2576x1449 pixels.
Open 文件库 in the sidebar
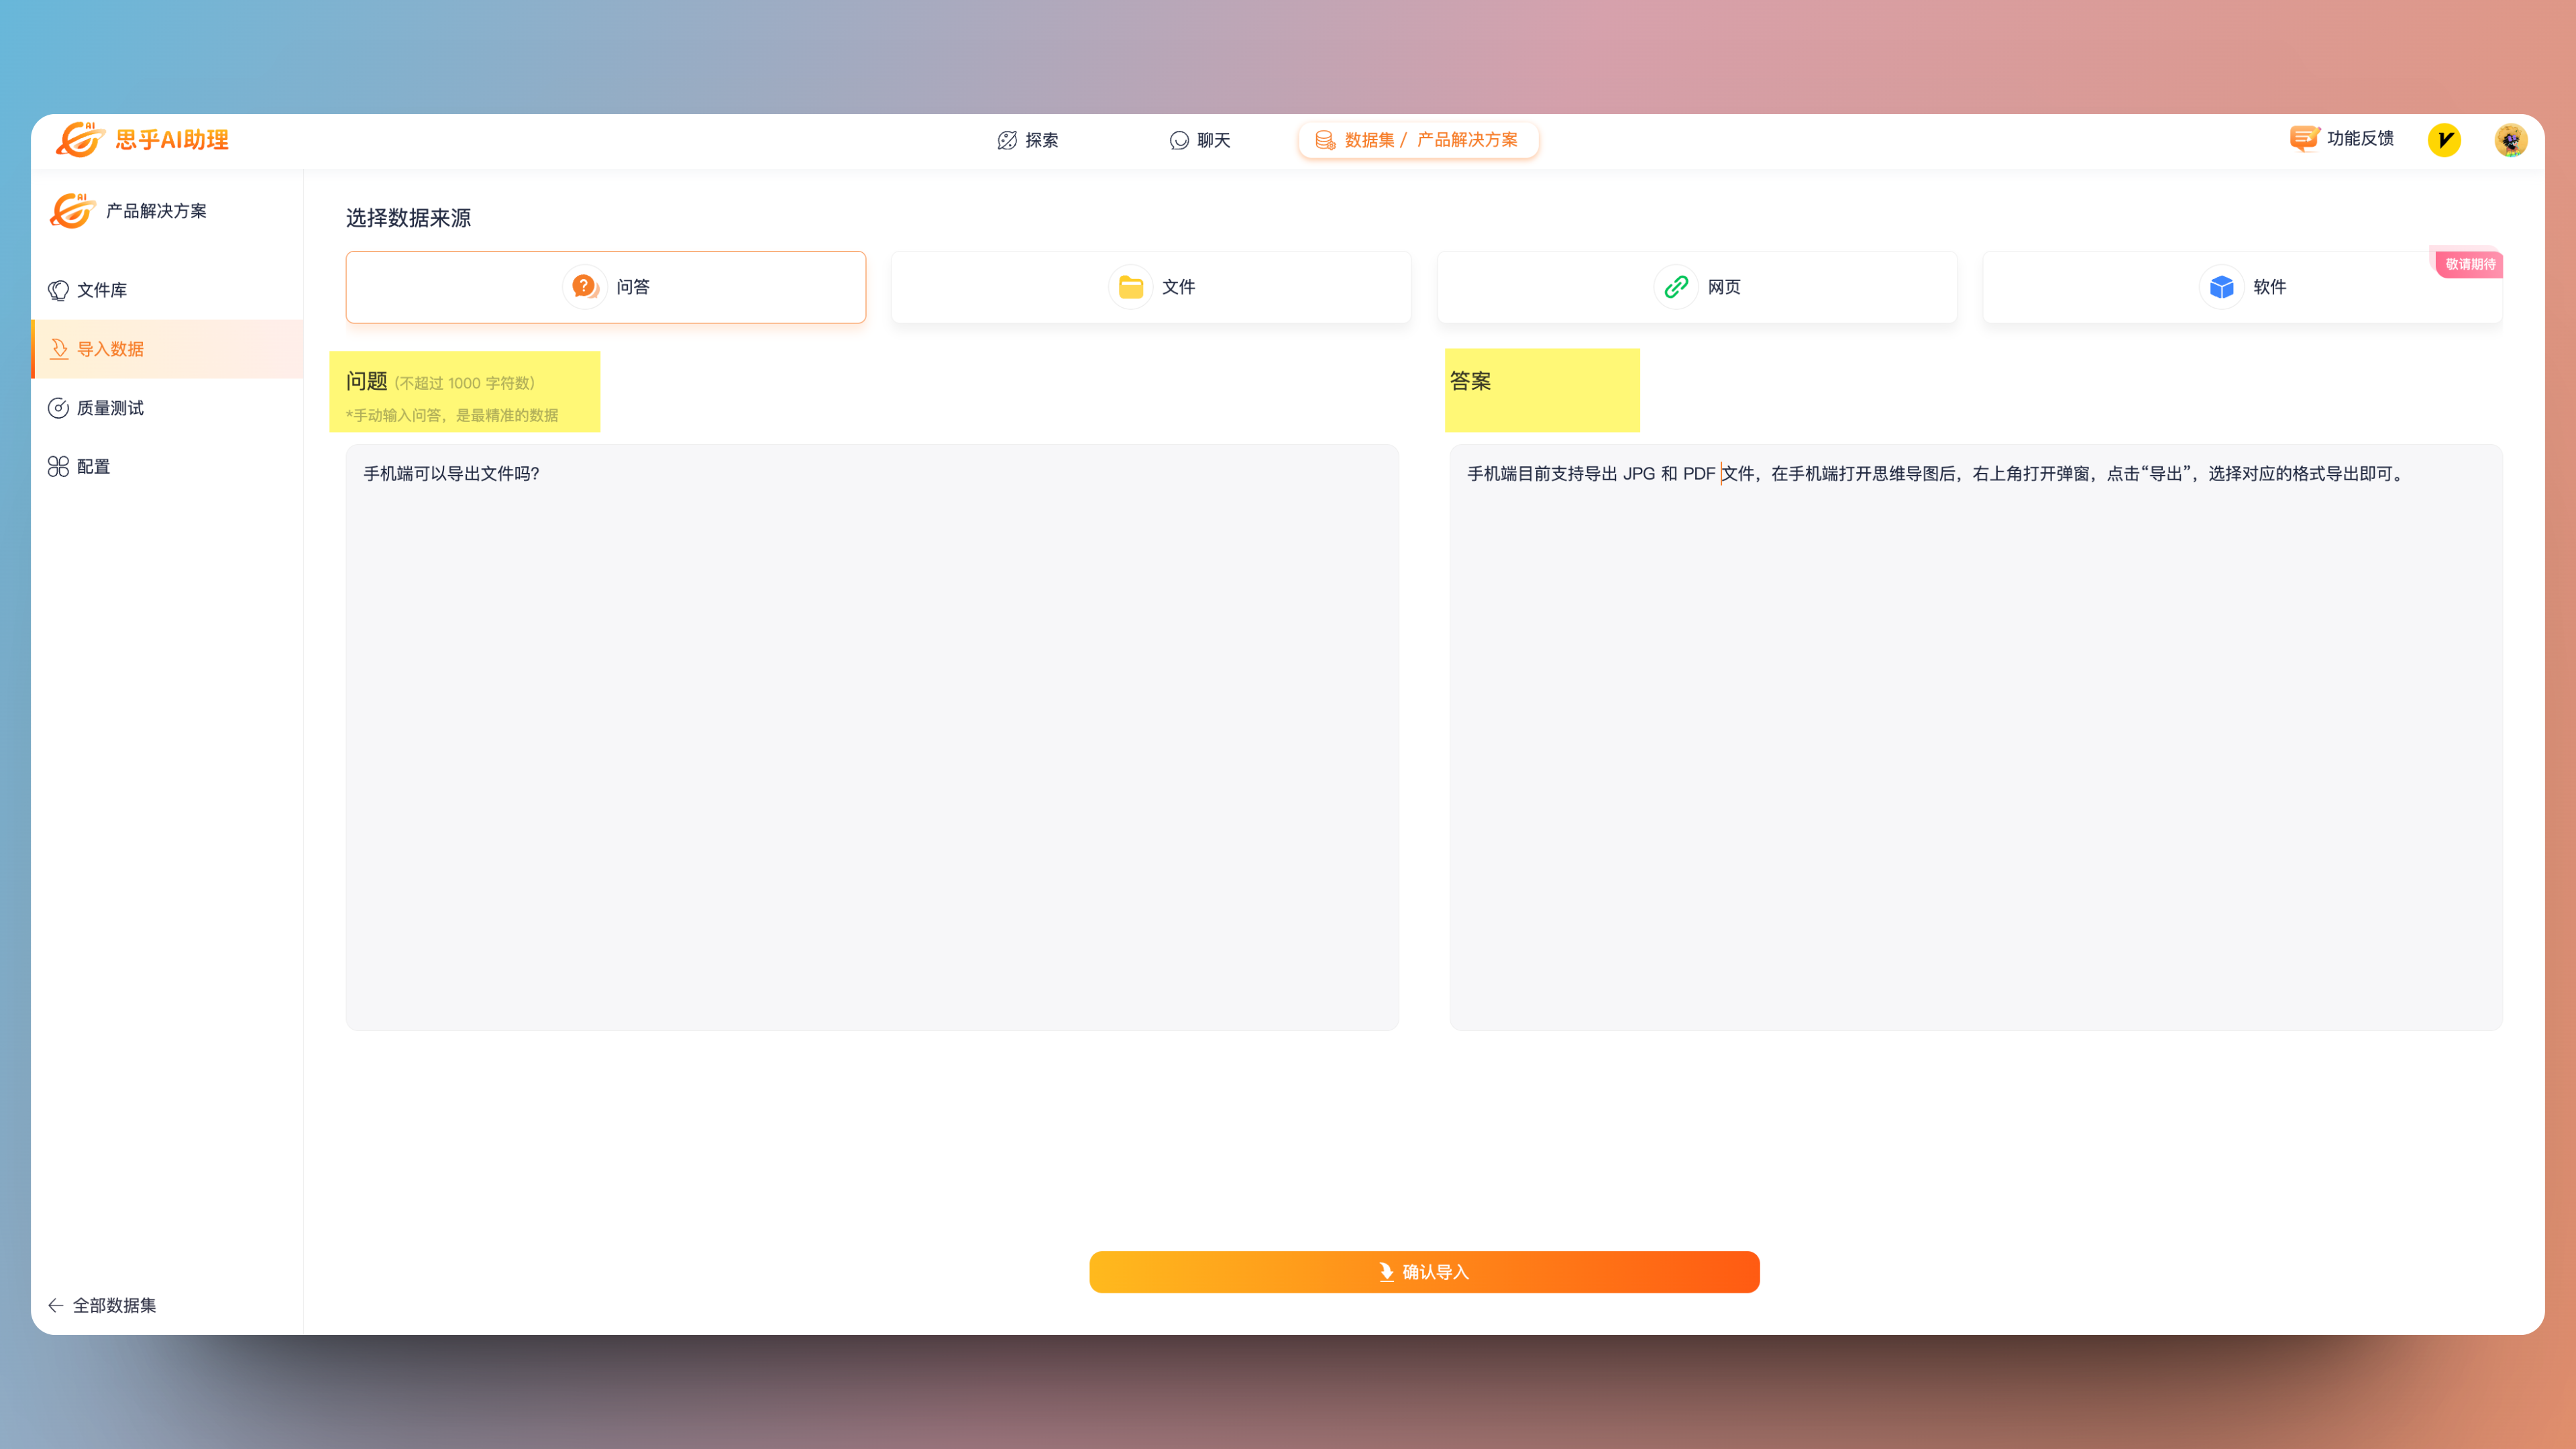coord(102,290)
